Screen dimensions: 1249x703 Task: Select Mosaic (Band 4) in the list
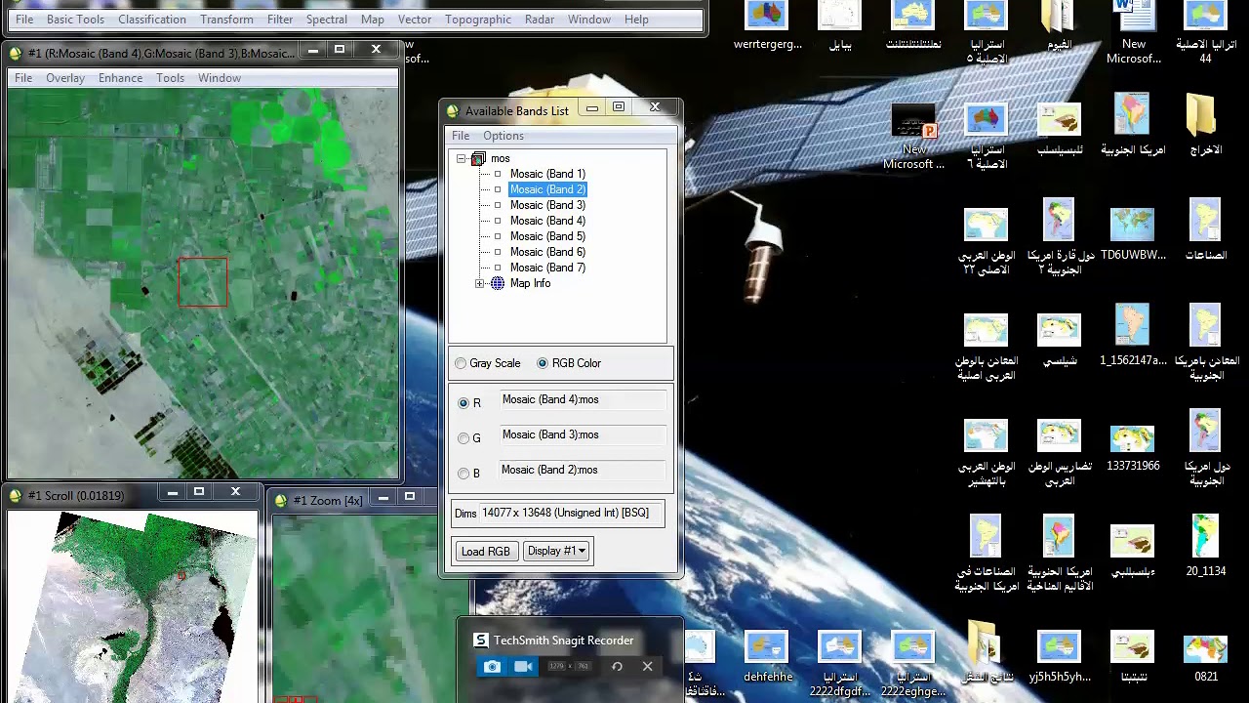tap(547, 221)
